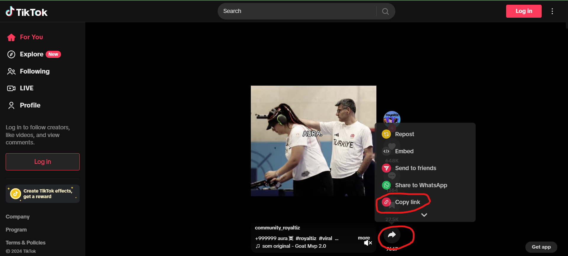
Task: Open the three-dot more options menu
Action: tap(552, 11)
